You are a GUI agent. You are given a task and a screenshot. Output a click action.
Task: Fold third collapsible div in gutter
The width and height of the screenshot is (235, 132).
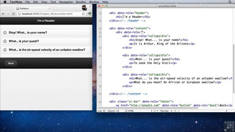(100, 75)
